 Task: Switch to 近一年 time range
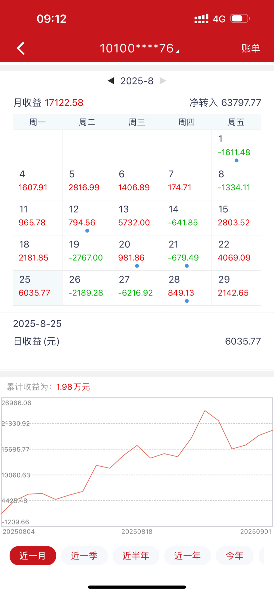(187, 556)
